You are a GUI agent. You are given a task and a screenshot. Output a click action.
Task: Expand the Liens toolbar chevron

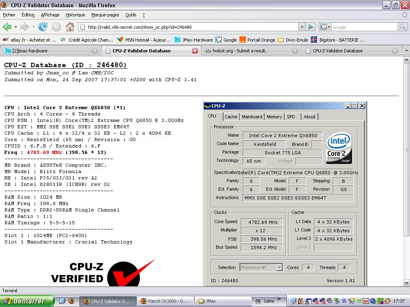(x=279, y=299)
